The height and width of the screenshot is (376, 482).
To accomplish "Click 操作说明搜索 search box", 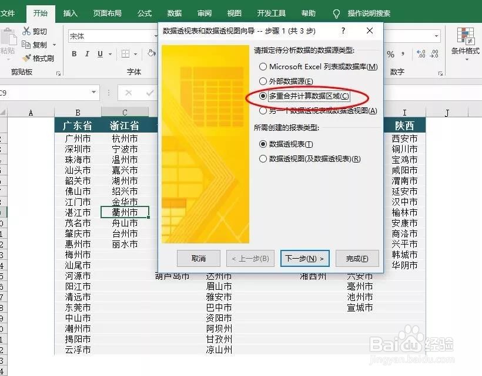I will click(369, 13).
